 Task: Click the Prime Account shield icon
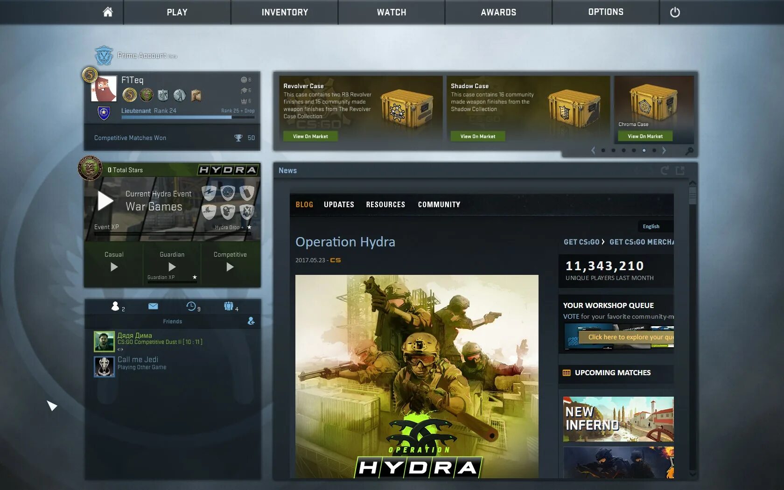click(104, 56)
